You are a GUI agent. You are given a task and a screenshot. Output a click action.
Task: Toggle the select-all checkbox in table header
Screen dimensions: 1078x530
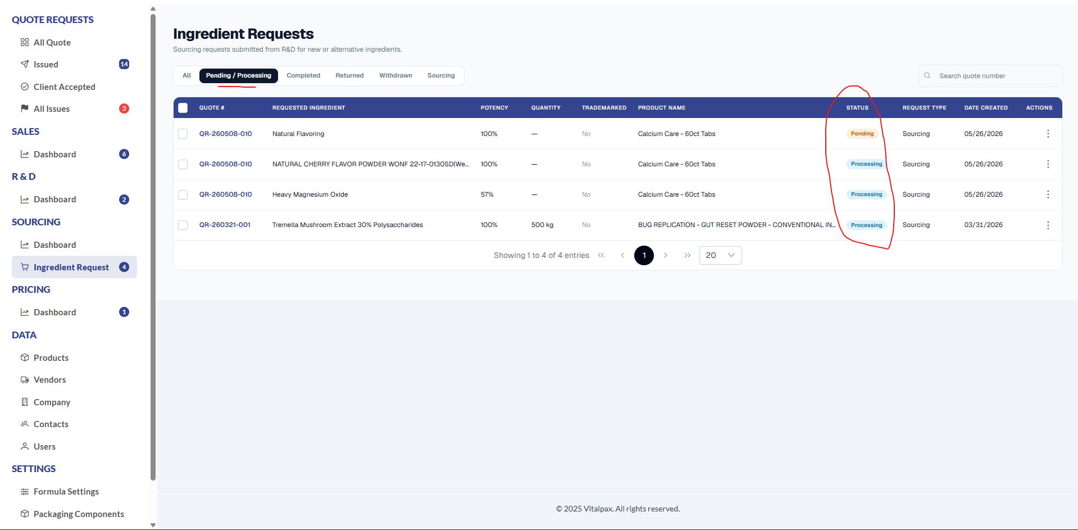(x=183, y=108)
